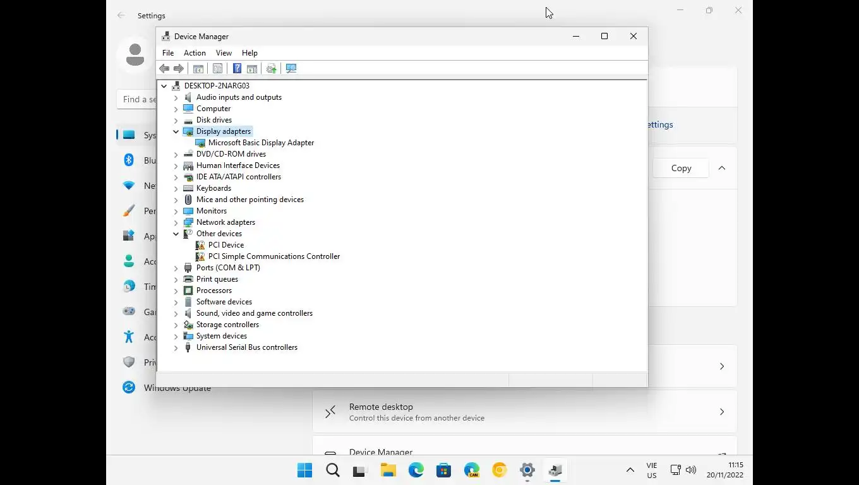Collapse the Display adapters category

tap(176, 131)
